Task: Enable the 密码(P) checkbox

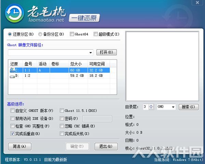Action: point(62,118)
